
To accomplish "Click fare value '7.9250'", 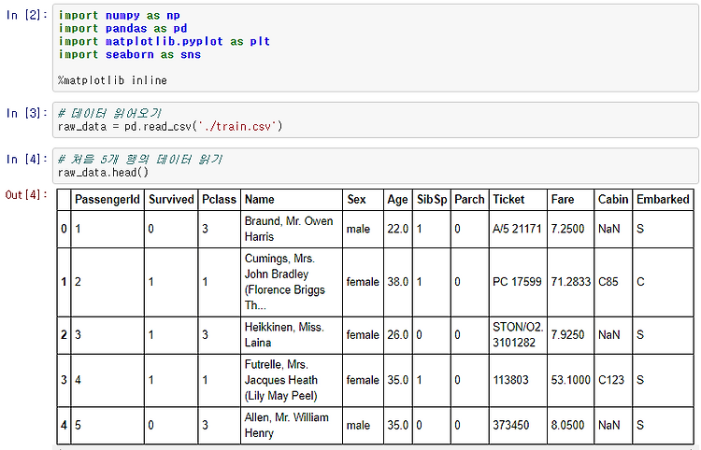I will tap(567, 335).
